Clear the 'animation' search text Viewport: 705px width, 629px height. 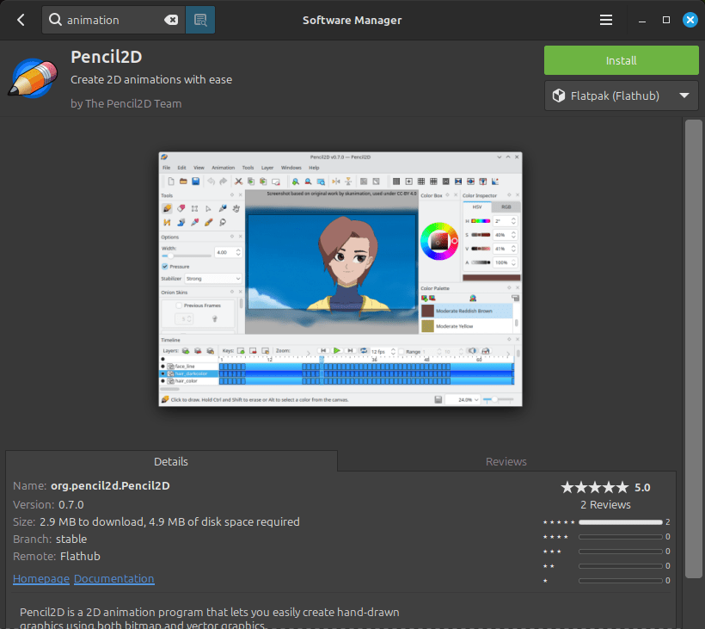tap(171, 20)
